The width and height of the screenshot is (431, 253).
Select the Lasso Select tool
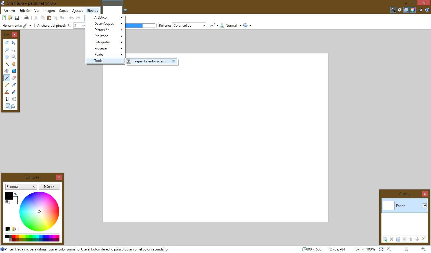click(7, 50)
